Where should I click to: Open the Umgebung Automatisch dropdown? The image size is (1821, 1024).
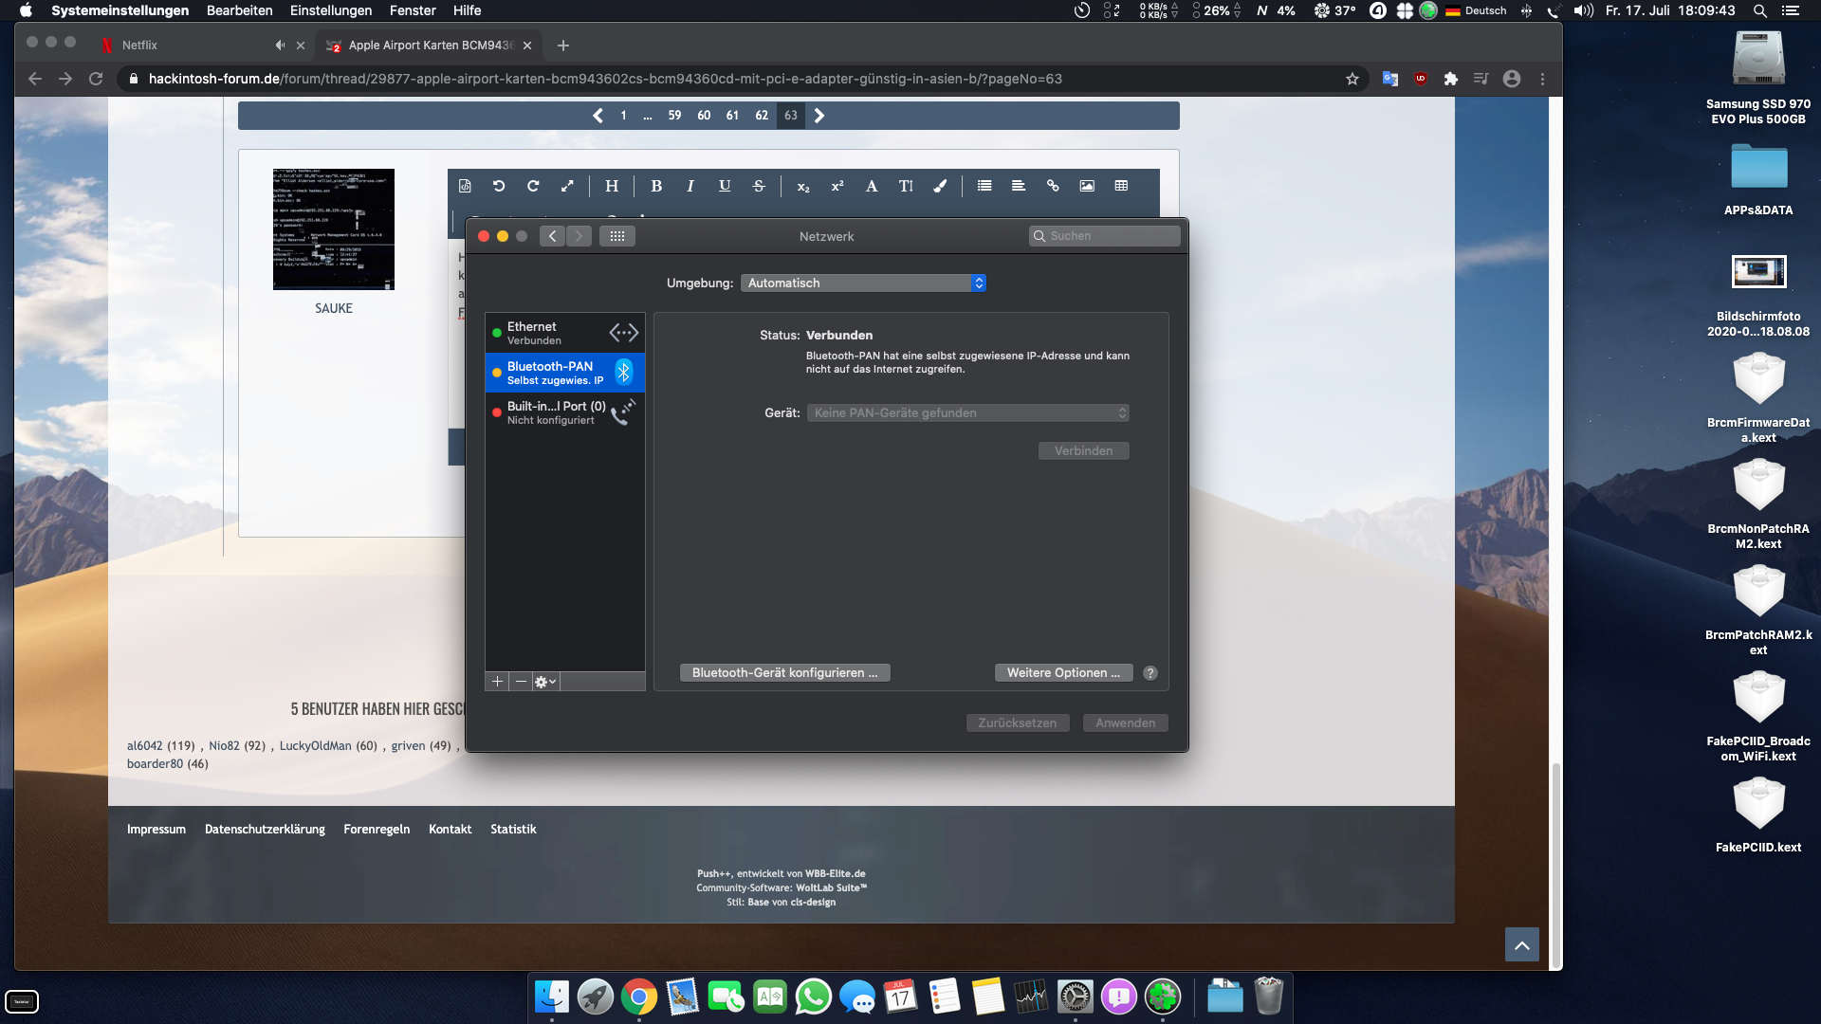863,283
